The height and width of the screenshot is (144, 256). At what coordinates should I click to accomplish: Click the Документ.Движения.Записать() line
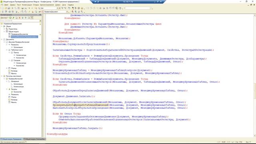74,96
